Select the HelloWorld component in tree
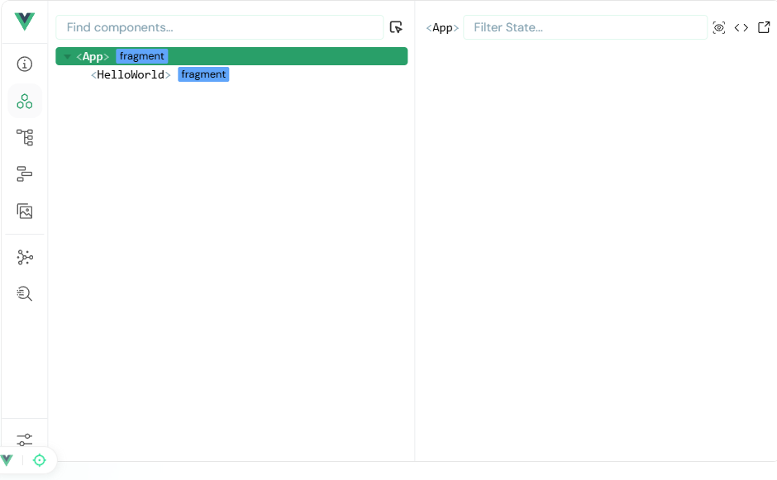The height and width of the screenshot is (480, 777). click(x=131, y=74)
